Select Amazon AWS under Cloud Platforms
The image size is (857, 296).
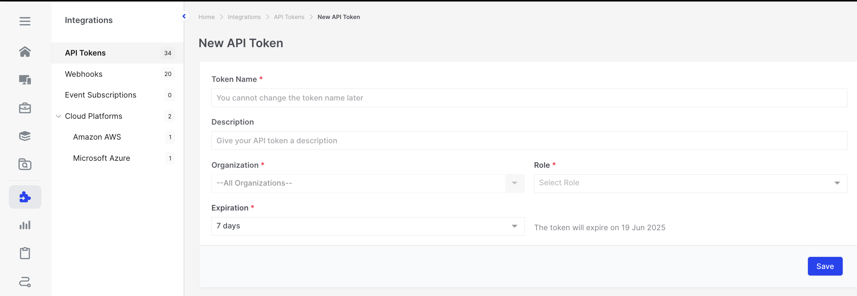click(x=97, y=137)
